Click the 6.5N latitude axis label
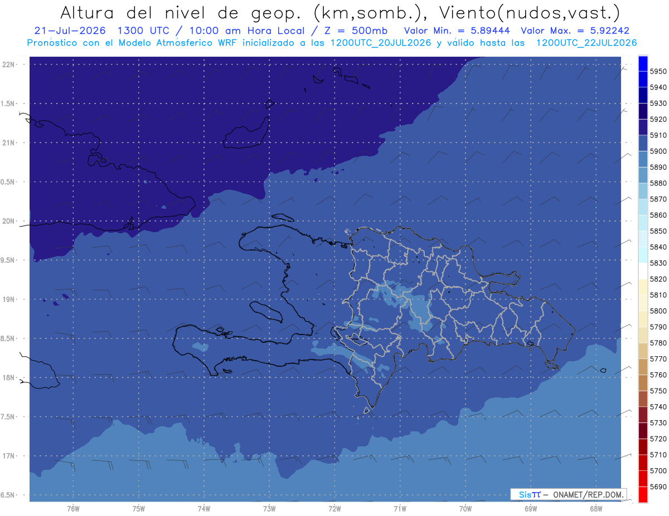This screenshot has height=516, width=669. tap(8, 495)
